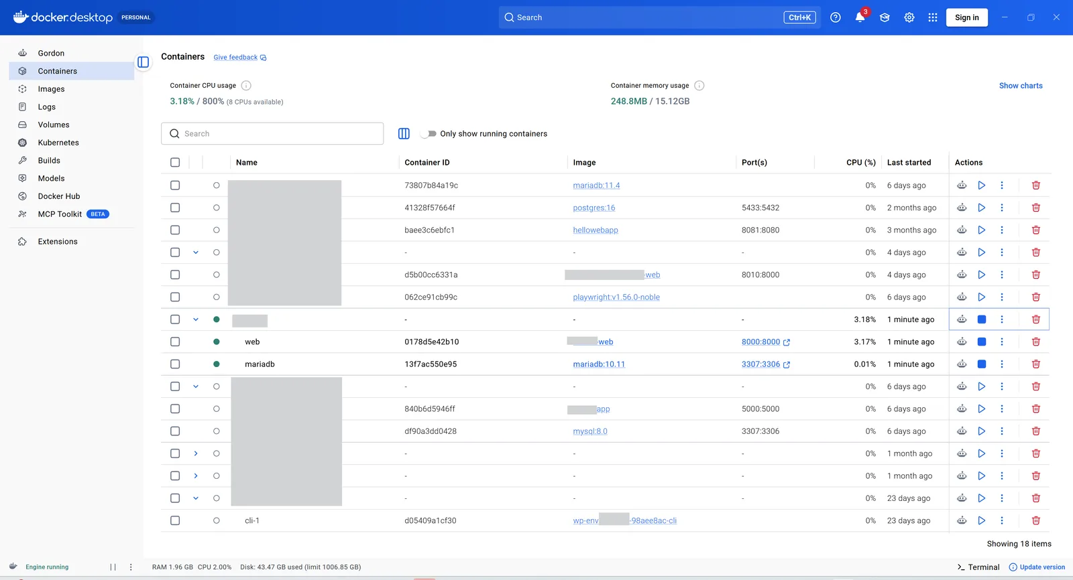Open Docker Desktop settings gear
Screen dimensions: 1073x580
[x=909, y=17]
